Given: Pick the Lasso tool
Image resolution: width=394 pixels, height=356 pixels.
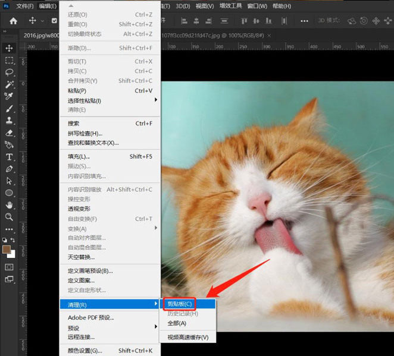Looking at the screenshot, I should 9,72.
